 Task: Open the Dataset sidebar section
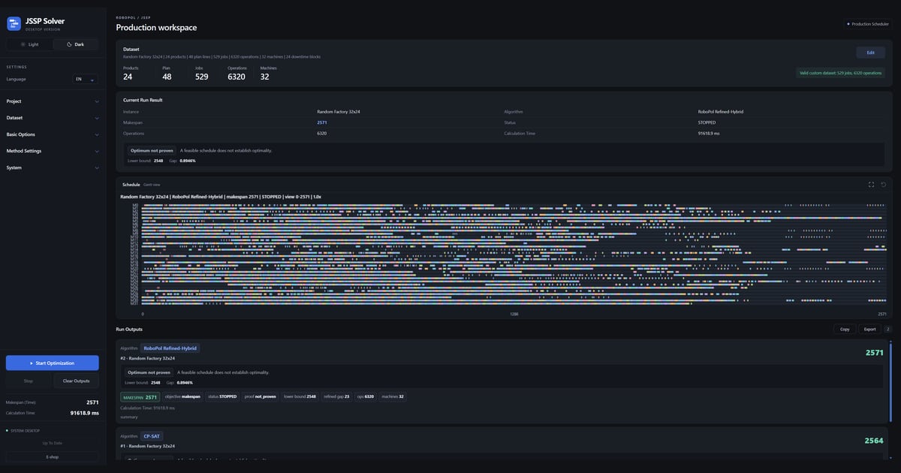pyautogui.click(x=52, y=118)
